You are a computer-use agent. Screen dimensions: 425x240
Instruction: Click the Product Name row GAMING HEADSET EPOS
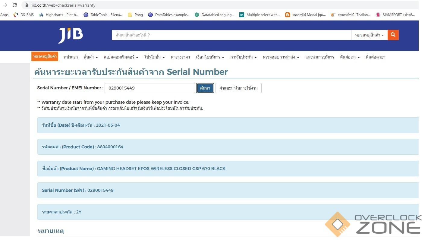[x=228, y=169]
